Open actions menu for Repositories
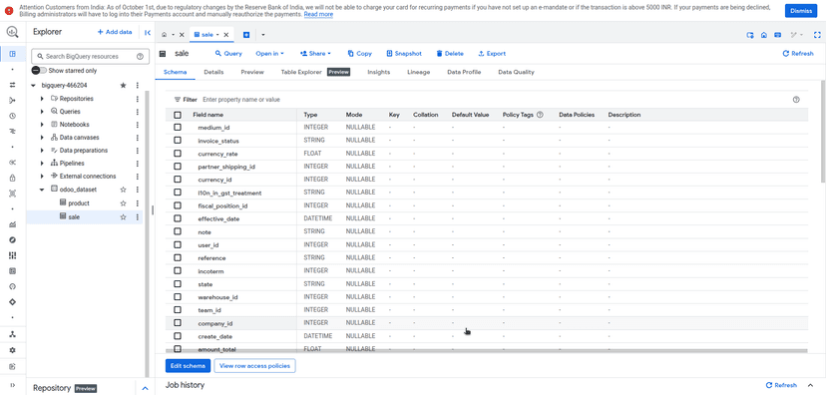This screenshot has width=826, height=395. (x=138, y=99)
